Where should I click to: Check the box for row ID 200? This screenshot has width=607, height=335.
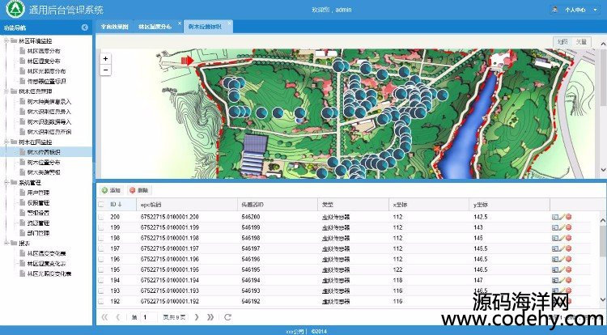(x=101, y=217)
